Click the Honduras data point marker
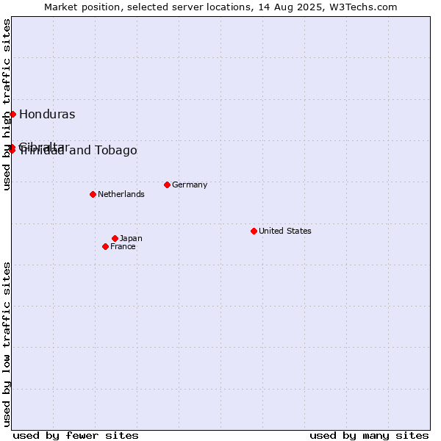Screen dimensions: 441x441 (x=12, y=114)
